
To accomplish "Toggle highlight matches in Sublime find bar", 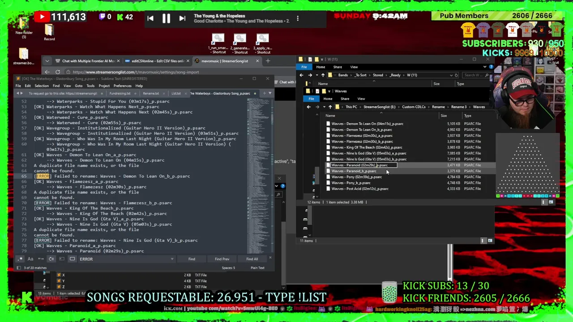I will coord(72,259).
